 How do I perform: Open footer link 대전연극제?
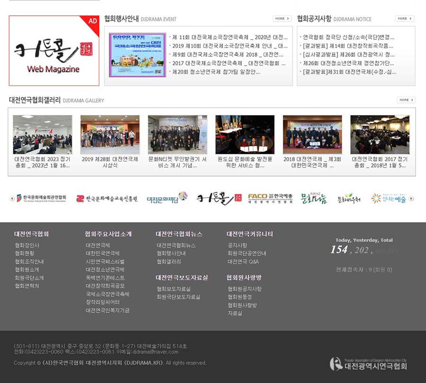[x=98, y=245]
